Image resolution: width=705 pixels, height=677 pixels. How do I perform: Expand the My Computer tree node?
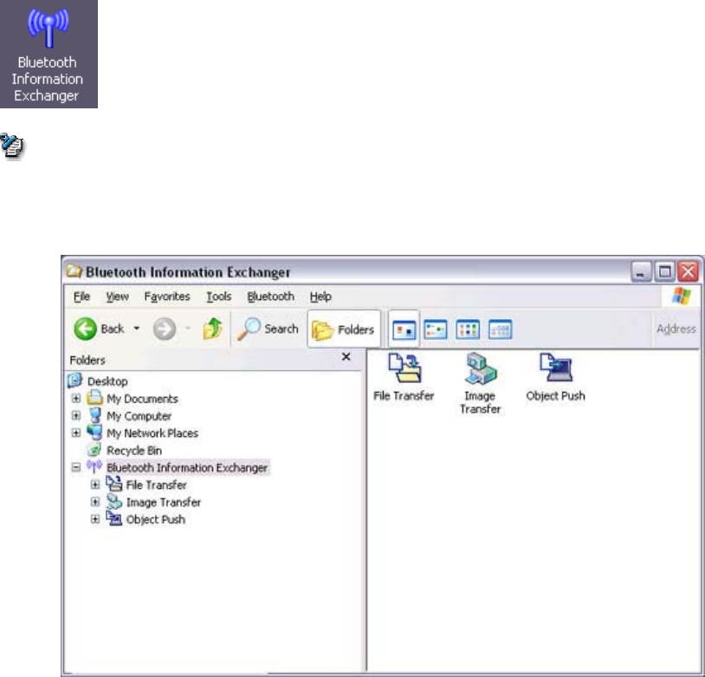point(76,415)
